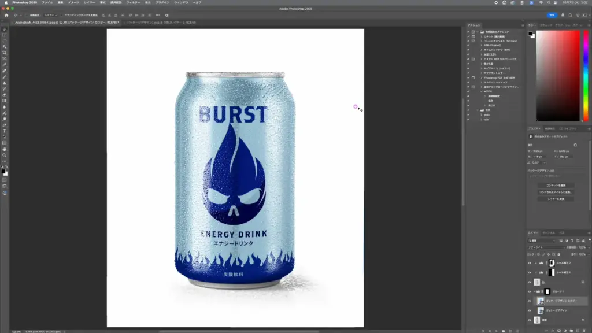
Task: Select the Eyedropper tool
Action: click(4, 65)
